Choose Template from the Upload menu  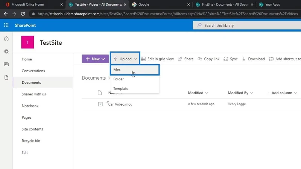point(135,89)
